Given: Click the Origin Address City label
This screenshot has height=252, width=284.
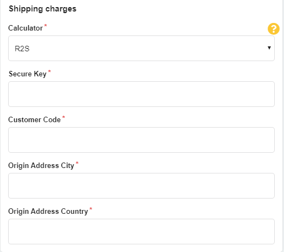Looking at the screenshot, I should pos(41,166).
